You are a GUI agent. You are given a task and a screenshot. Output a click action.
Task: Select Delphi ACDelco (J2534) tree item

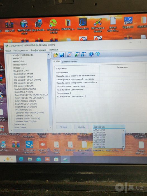tap(25, 101)
